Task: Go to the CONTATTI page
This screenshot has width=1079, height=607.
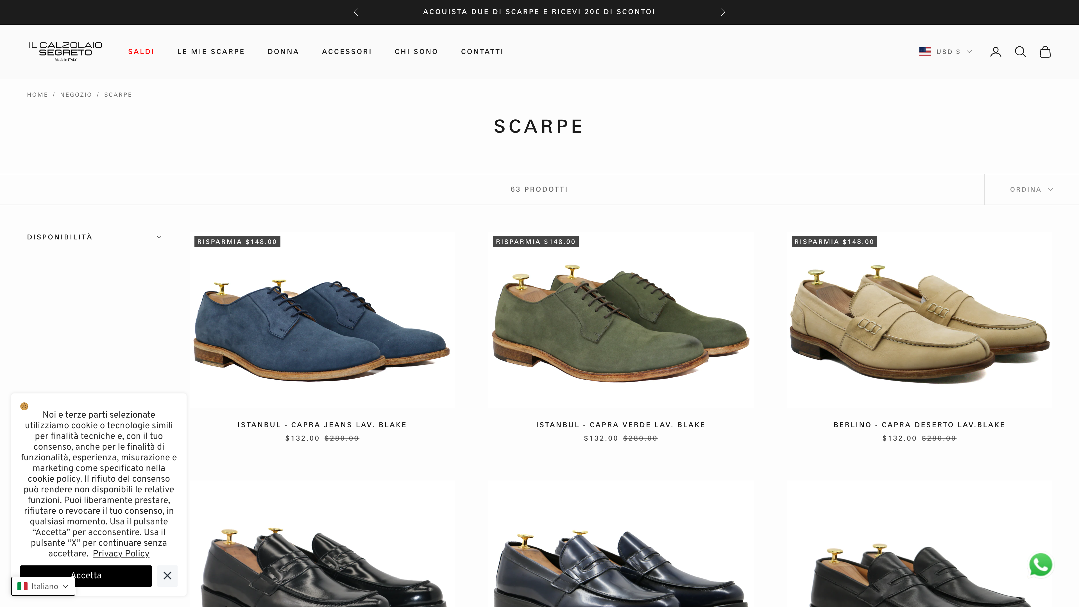Action: click(x=482, y=51)
